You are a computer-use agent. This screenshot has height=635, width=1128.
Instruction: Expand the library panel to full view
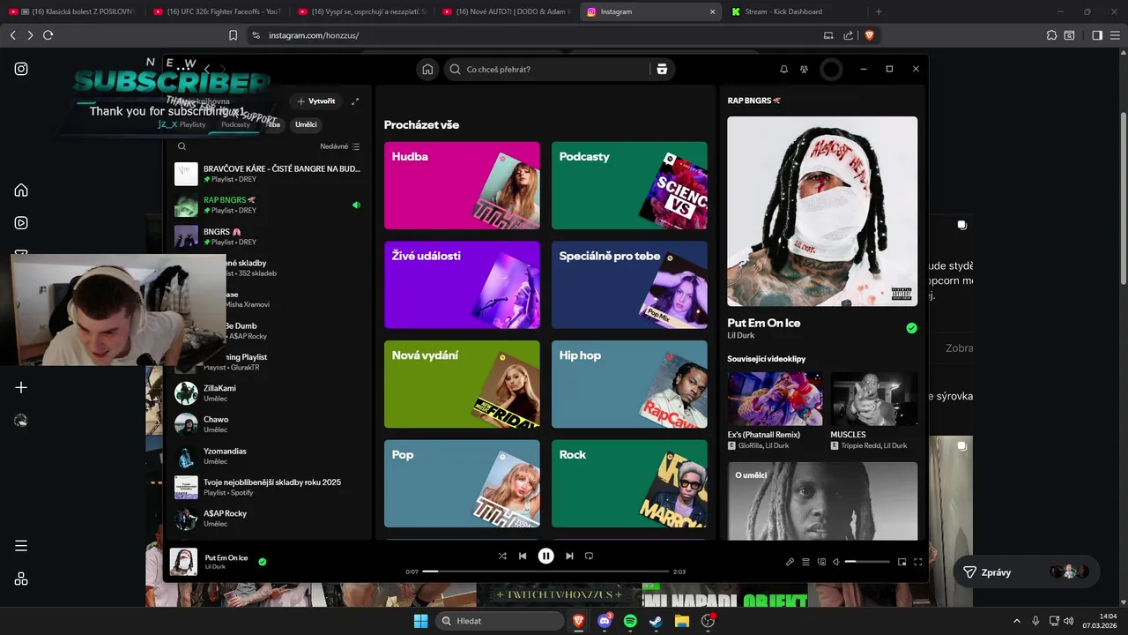click(355, 101)
